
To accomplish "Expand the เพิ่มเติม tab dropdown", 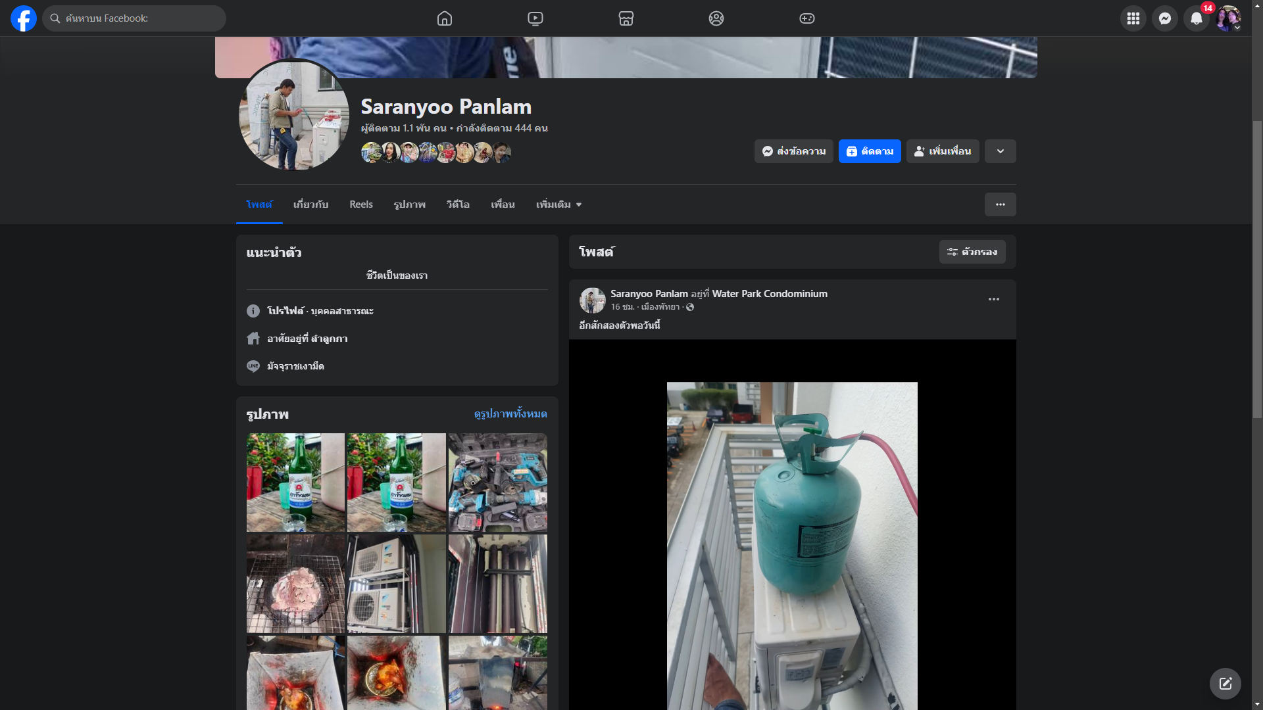I will [x=558, y=204].
